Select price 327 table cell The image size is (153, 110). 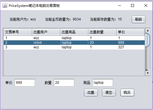click(130, 47)
